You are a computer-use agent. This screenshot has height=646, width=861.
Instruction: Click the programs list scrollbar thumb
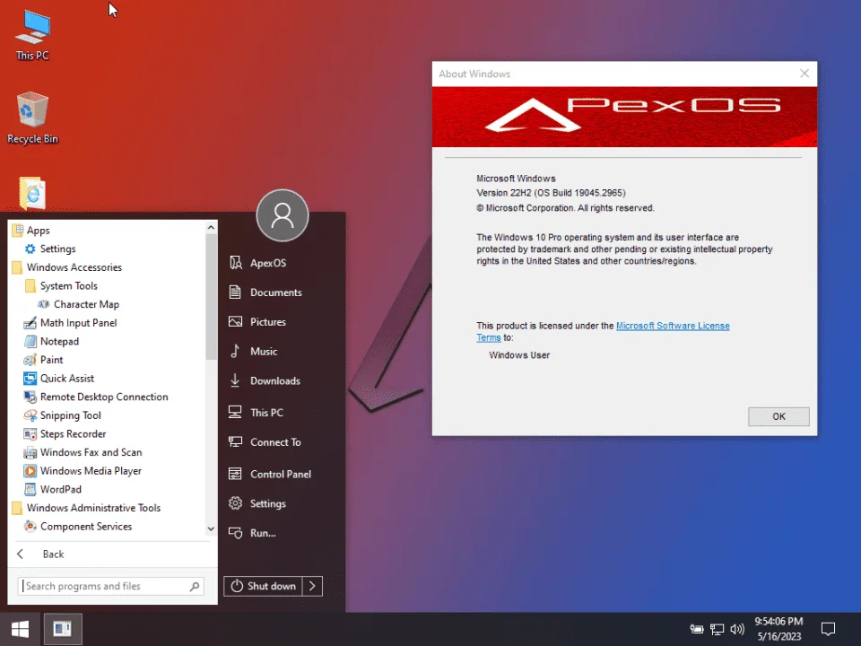click(211, 297)
